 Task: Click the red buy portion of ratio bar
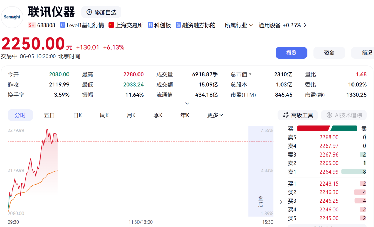(313, 129)
